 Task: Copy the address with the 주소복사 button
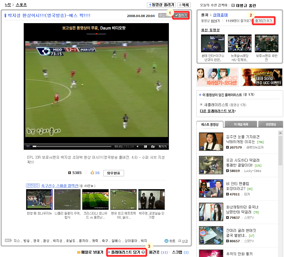165,15
